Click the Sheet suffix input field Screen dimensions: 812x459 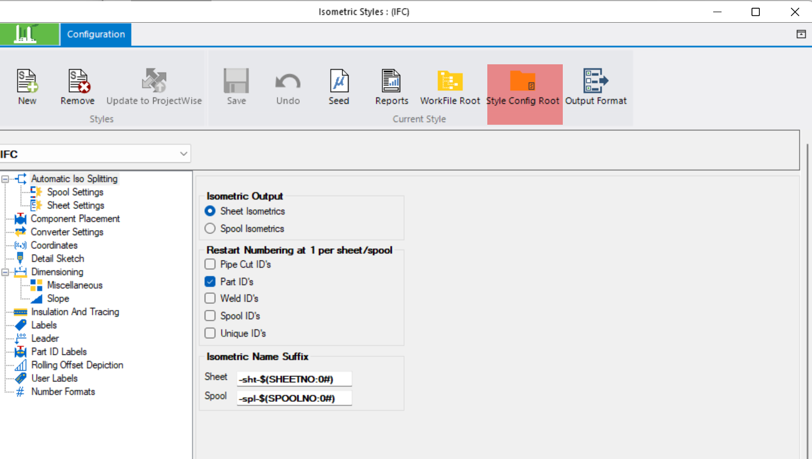[294, 378]
